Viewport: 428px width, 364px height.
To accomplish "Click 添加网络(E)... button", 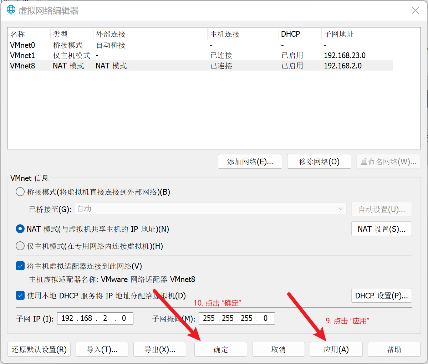I will [250, 162].
